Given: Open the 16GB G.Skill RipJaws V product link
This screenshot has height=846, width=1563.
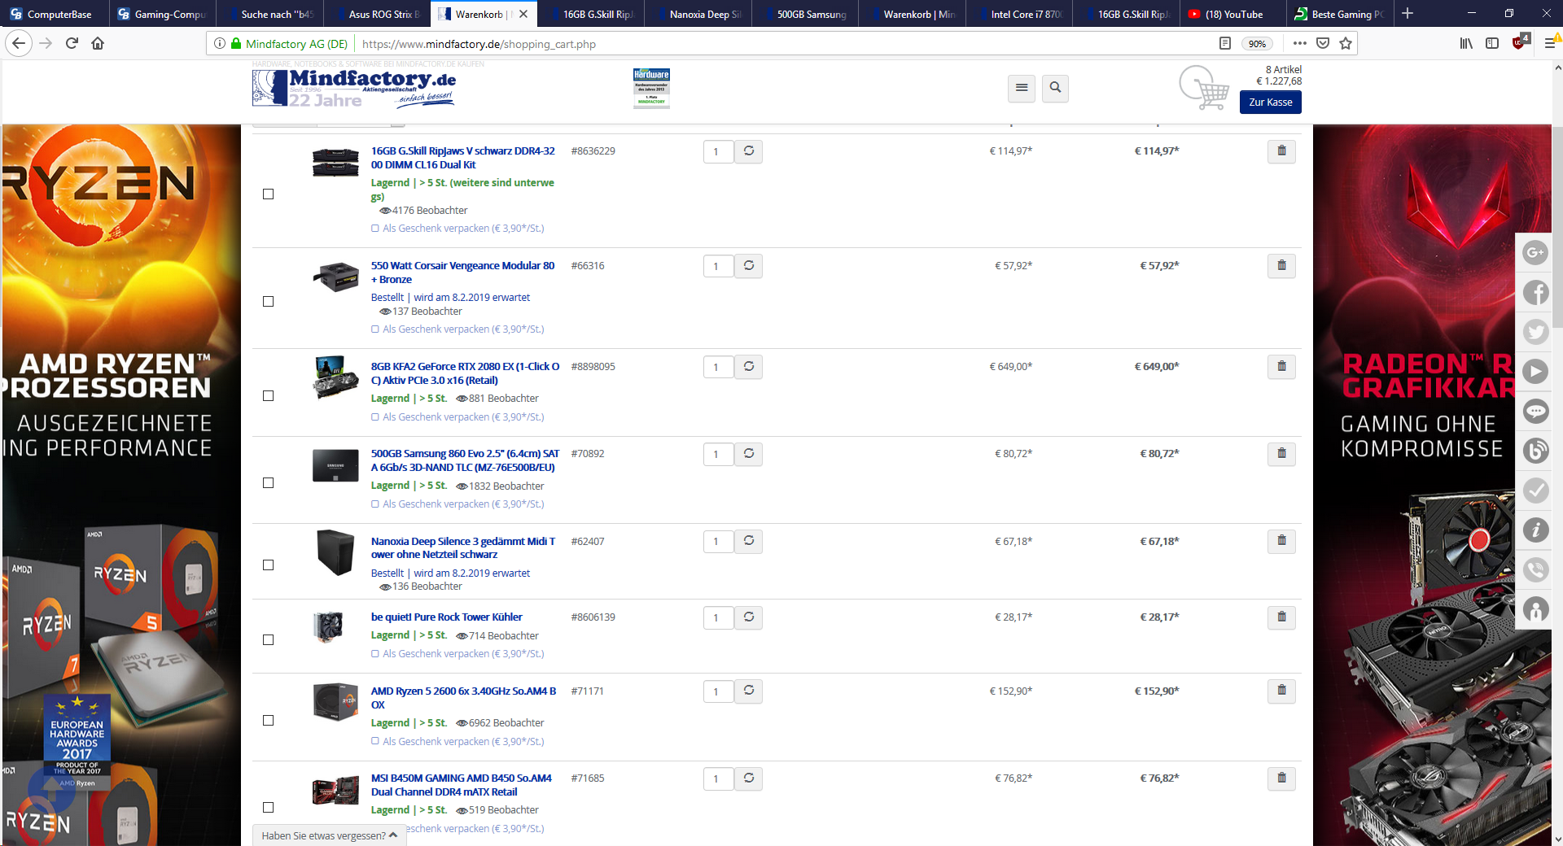Looking at the screenshot, I should coord(463,158).
